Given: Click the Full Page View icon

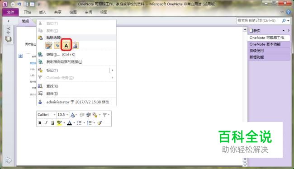Looking at the screenshot, I should point(33,4).
